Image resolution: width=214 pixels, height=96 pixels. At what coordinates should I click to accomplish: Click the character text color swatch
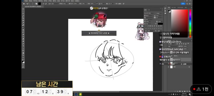click(160, 24)
